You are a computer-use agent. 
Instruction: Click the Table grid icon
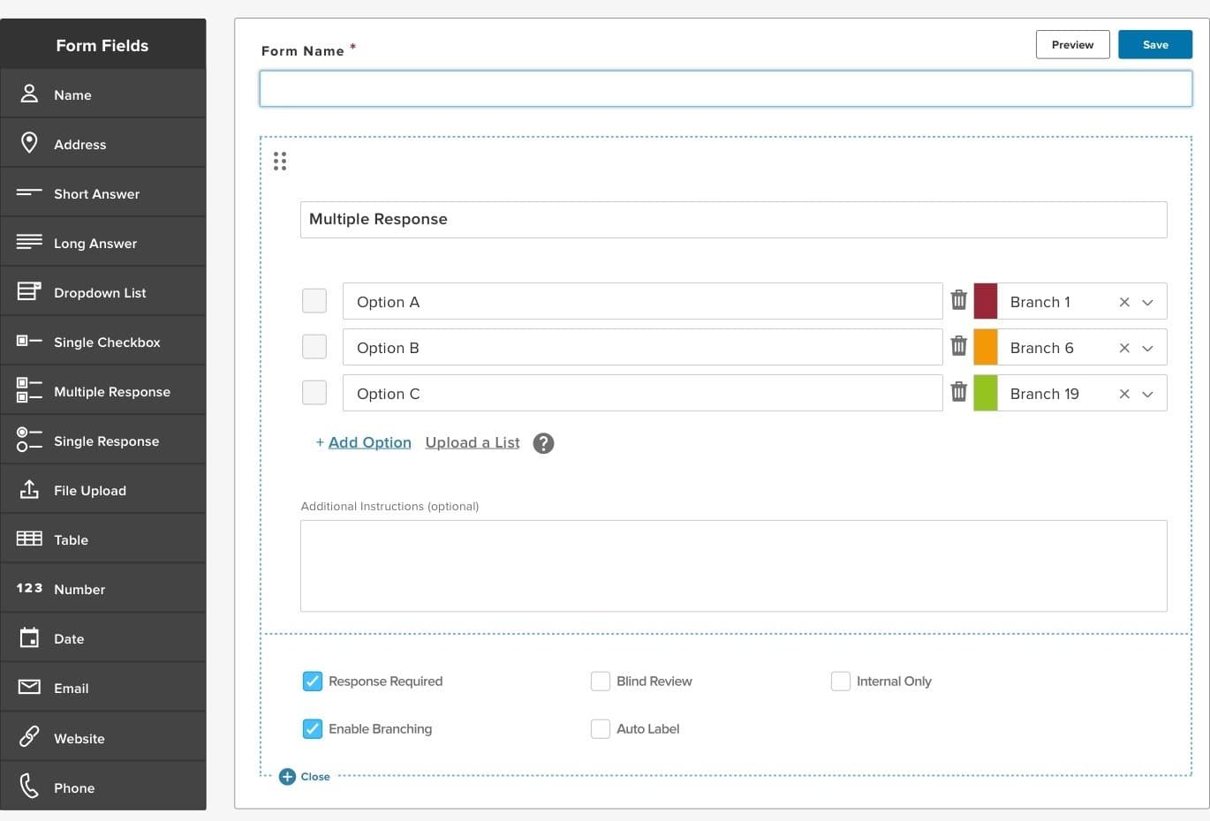point(29,539)
